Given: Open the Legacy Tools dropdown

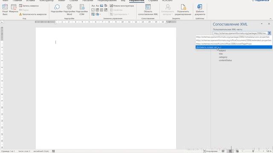Looking at the screenshot, I should [98, 14].
